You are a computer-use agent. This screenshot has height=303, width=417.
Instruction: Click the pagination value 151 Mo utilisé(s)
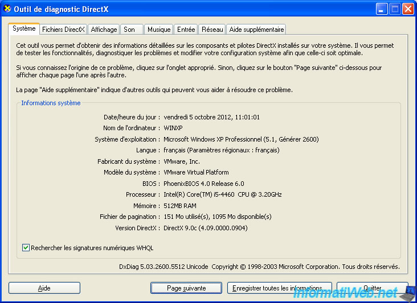coord(218,217)
